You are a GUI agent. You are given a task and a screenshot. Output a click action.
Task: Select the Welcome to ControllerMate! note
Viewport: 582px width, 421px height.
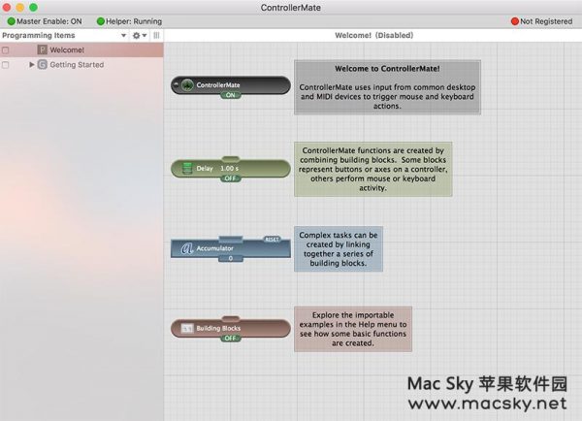tap(387, 87)
